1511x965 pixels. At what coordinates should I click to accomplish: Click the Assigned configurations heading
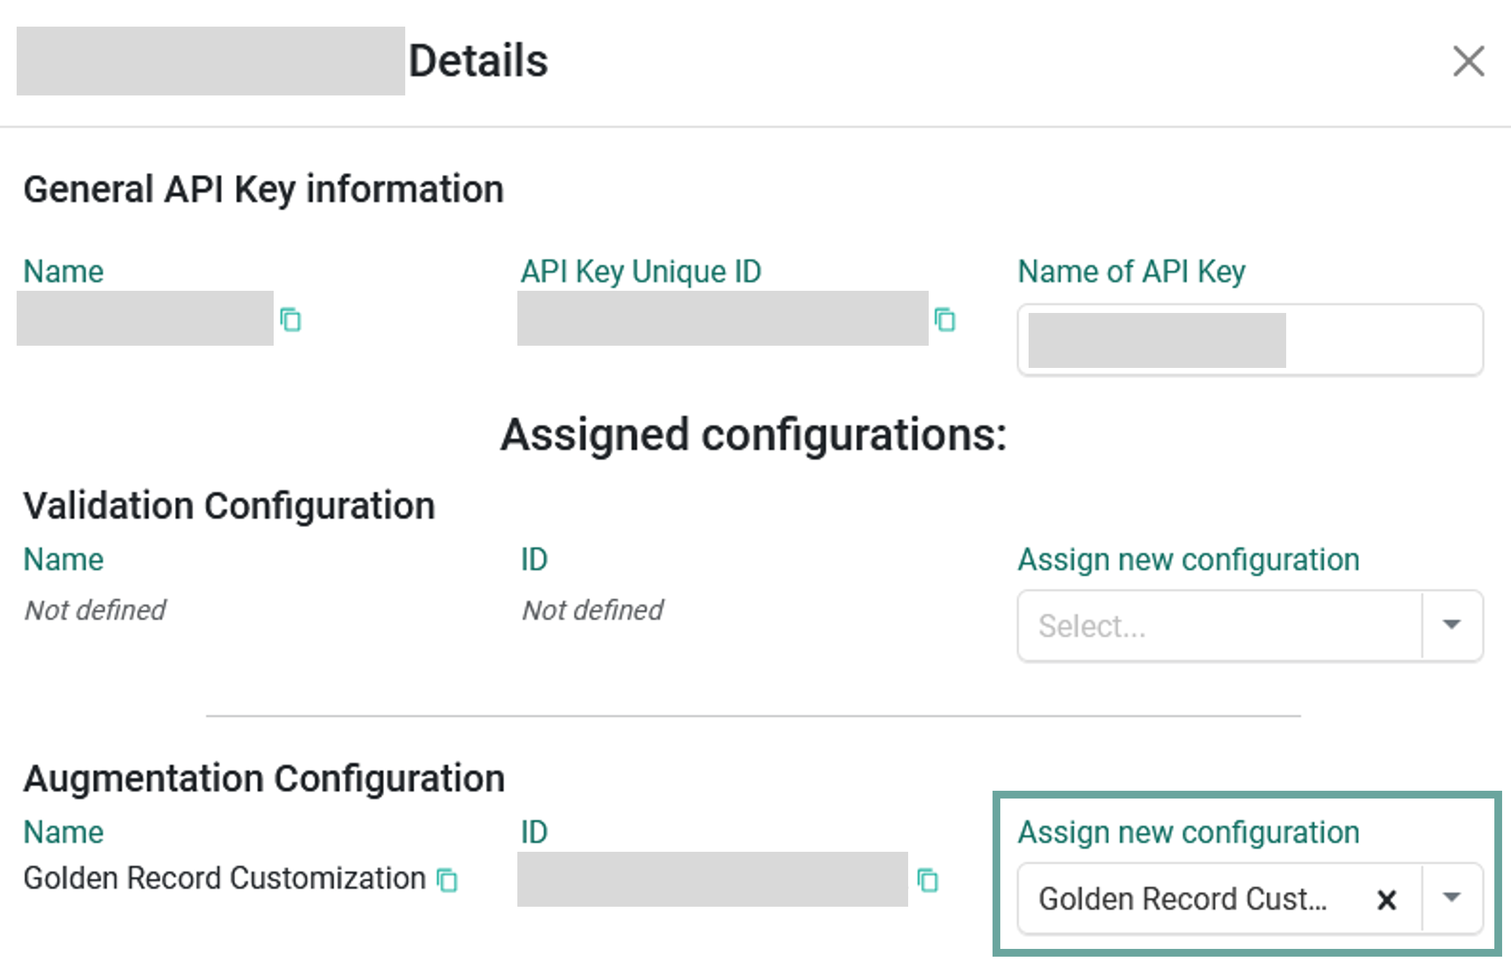coord(754,436)
